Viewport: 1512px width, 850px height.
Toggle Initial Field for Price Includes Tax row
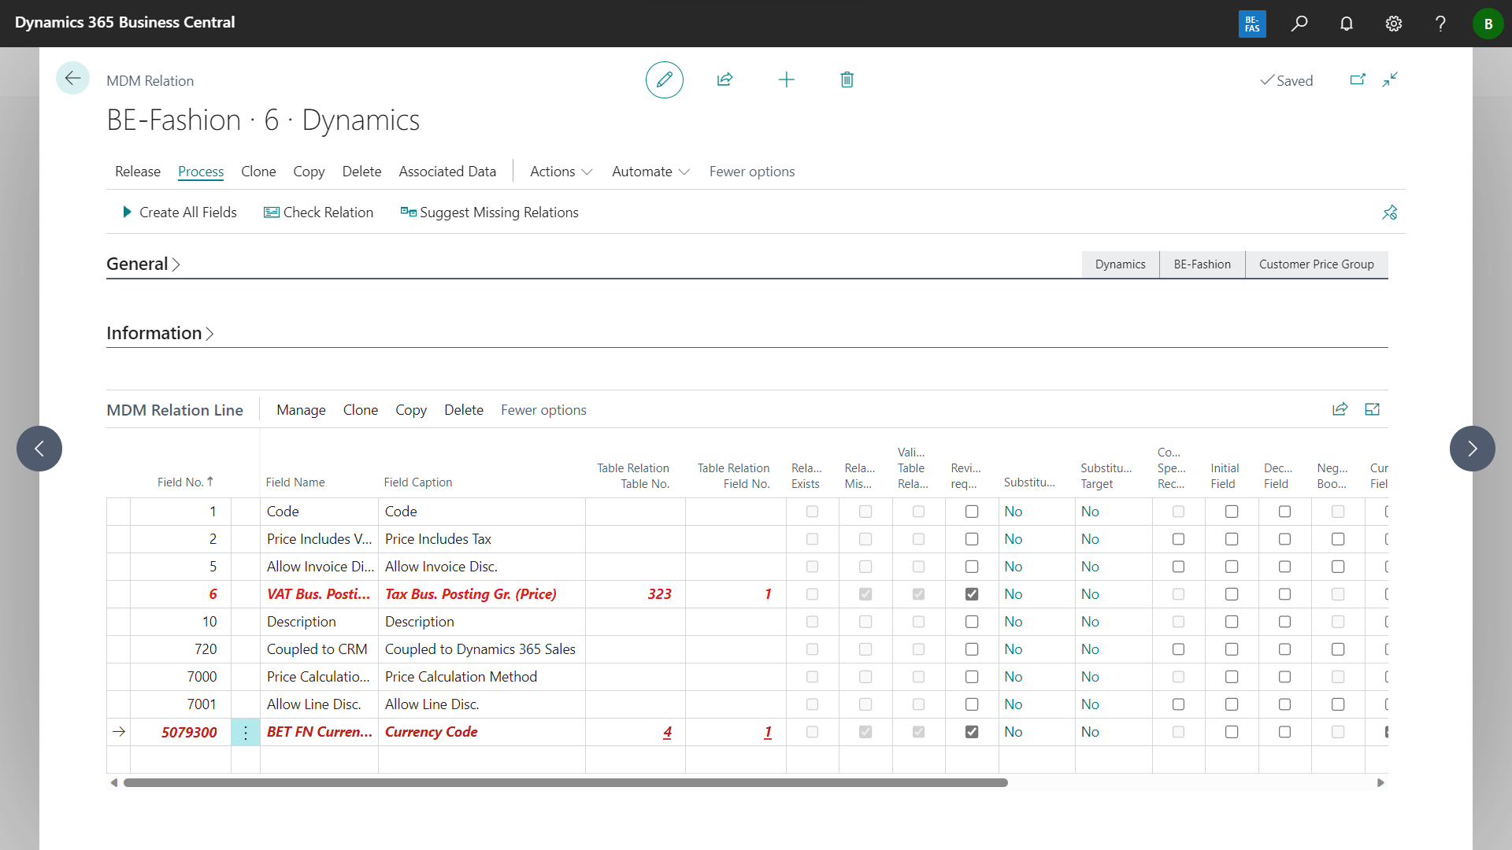(x=1232, y=539)
